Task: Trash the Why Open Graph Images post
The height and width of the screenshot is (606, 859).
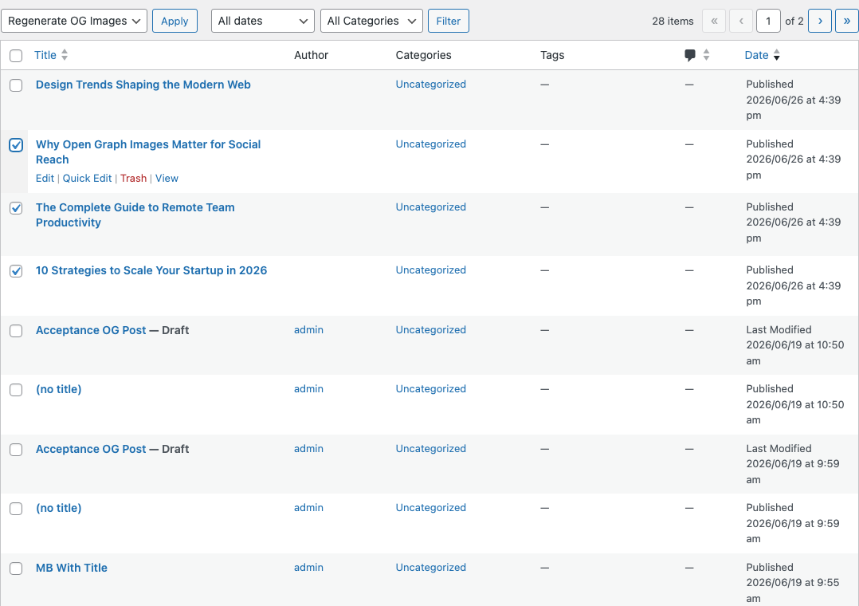Action: [134, 179]
